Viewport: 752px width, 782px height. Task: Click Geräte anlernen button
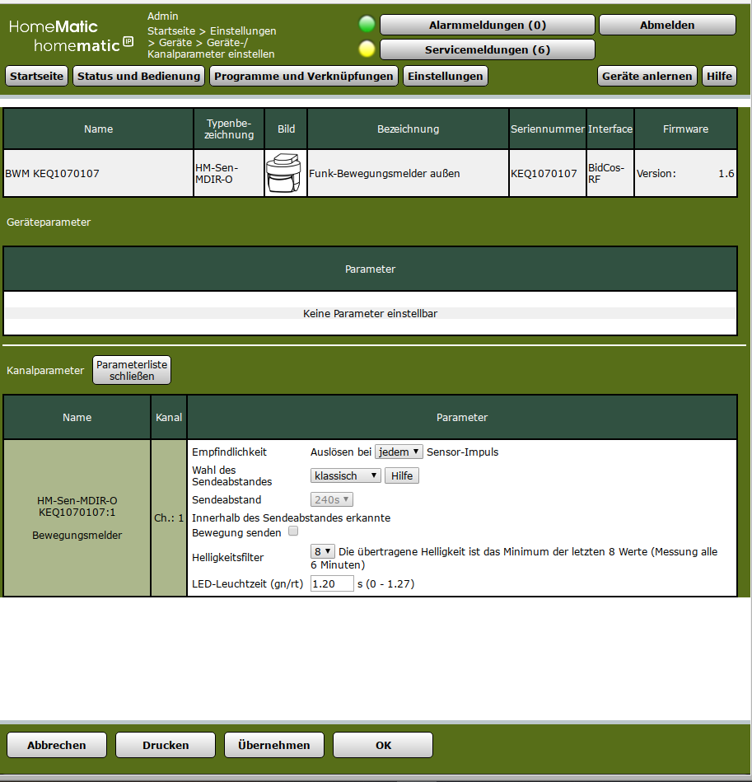[647, 76]
